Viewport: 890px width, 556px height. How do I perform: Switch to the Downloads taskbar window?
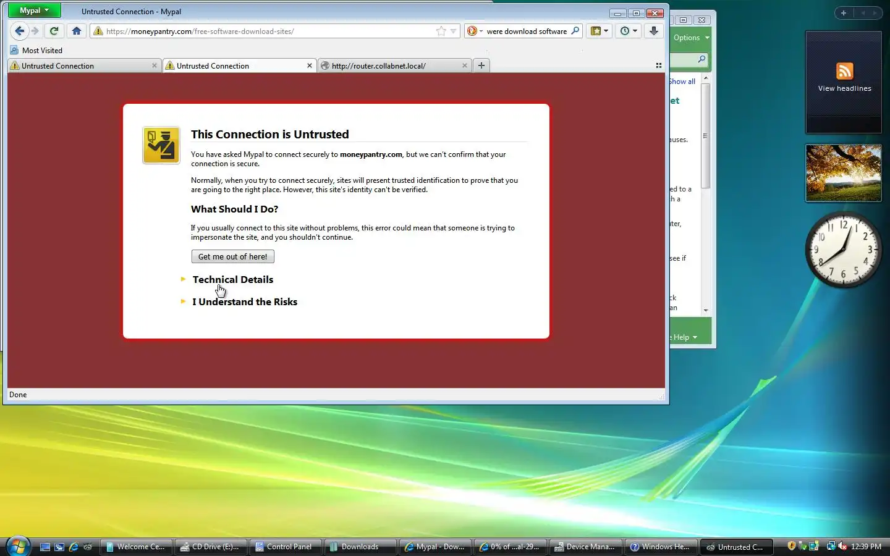tap(360, 547)
